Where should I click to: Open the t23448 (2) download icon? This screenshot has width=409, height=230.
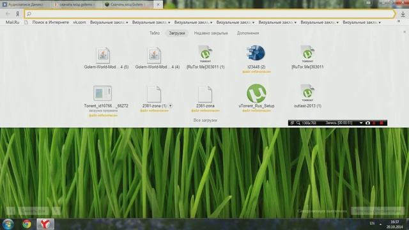[256, 53]
